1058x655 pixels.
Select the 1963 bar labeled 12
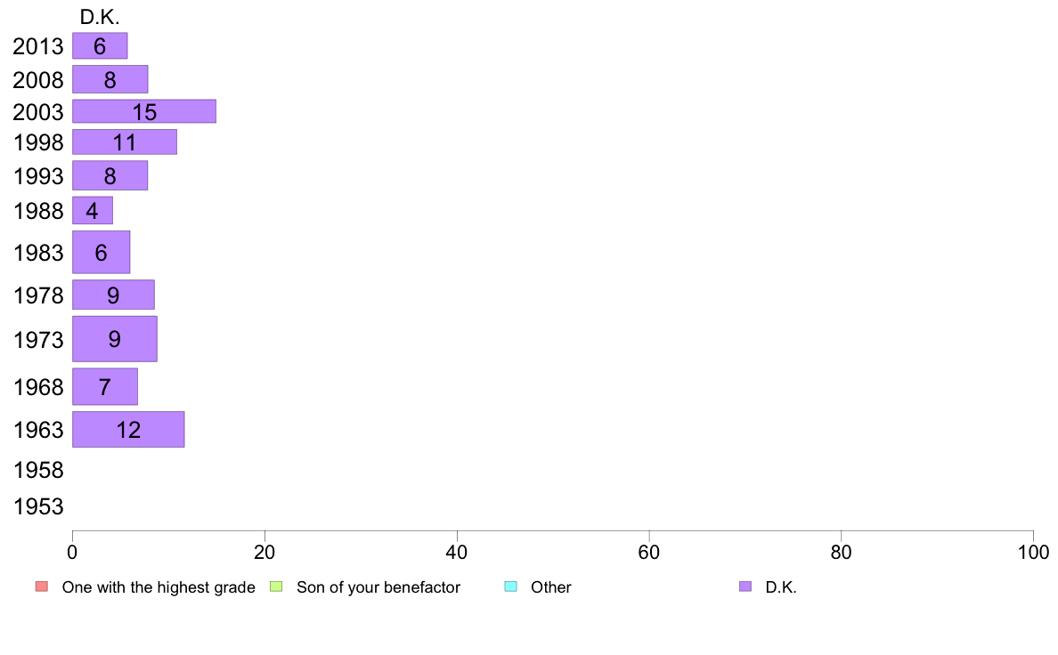coord(128,430)
